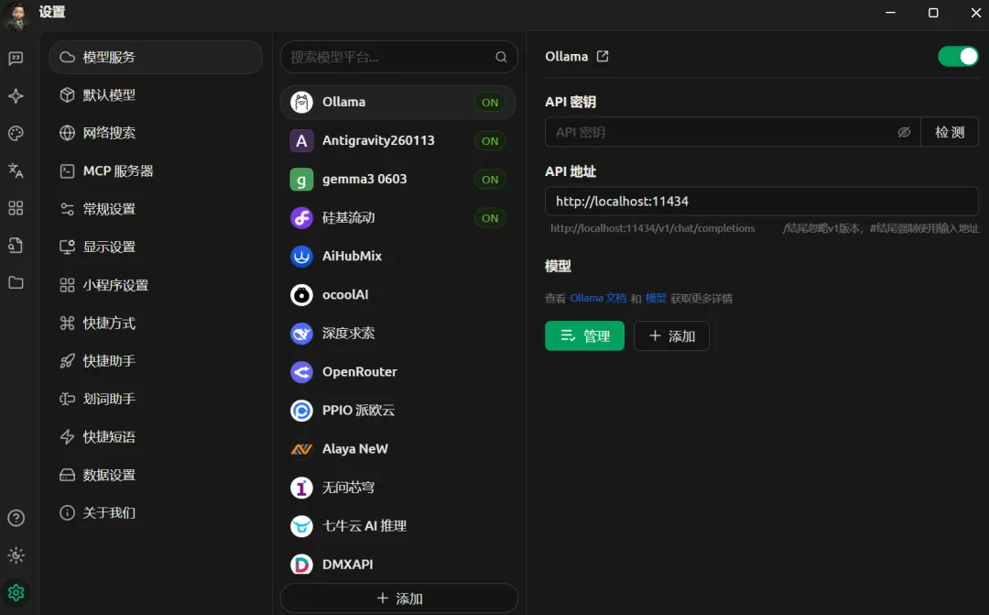Select the 七牛云 AI 推理 provider
989x615 pixels.
[x=398, y=525]
